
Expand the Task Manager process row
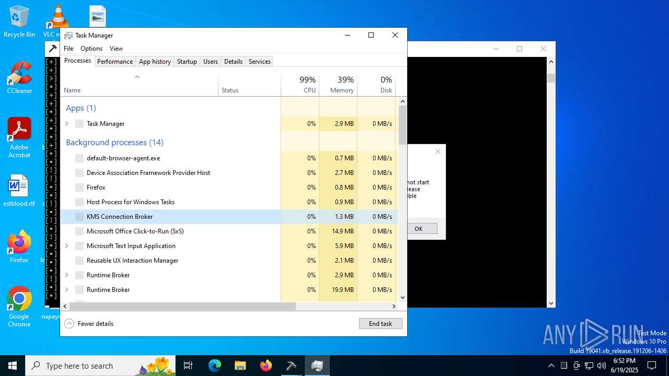tap(66, 124)
